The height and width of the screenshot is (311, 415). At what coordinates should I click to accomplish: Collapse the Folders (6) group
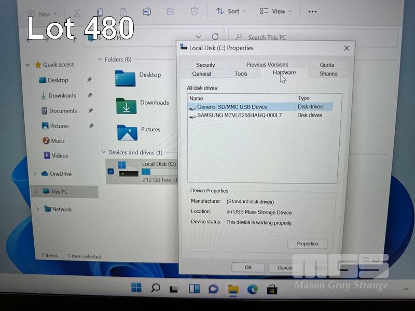click(100, 60)
